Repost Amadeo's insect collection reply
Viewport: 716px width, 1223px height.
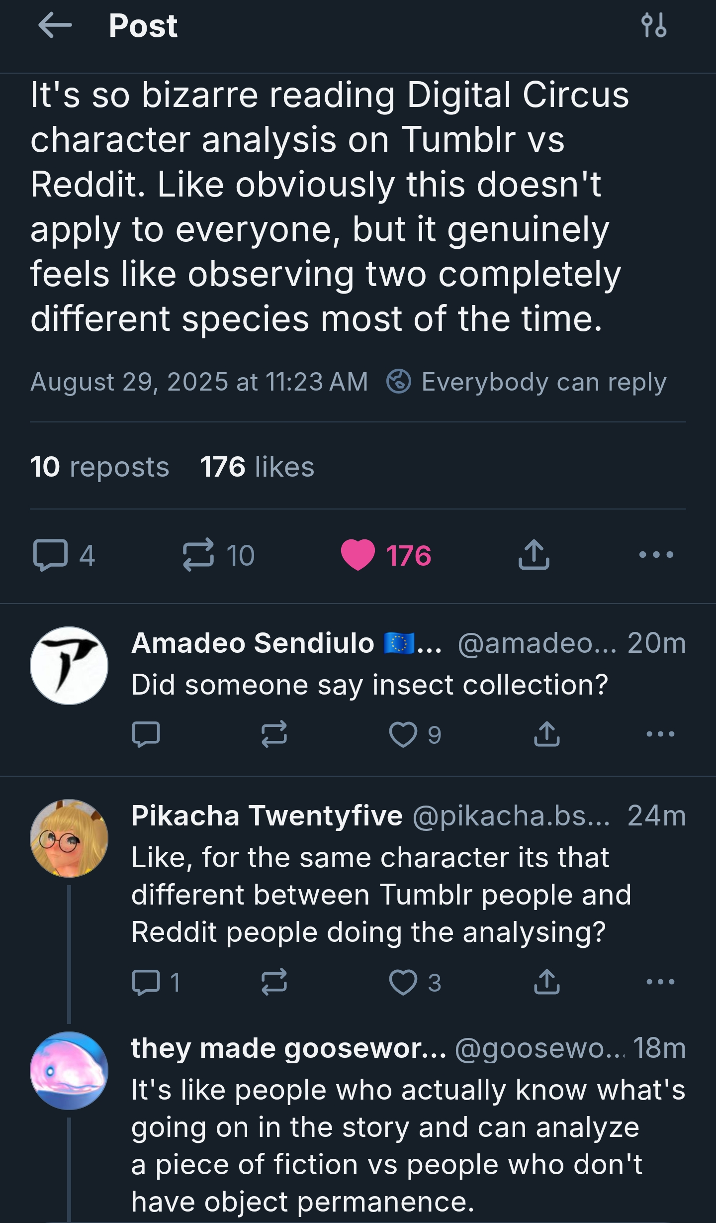(x=274, y=734)
